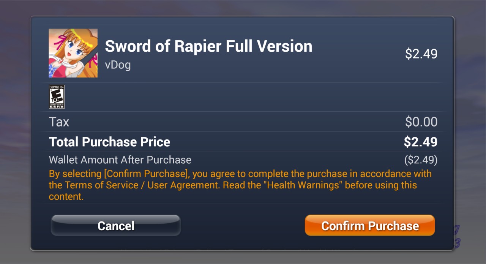The width and height of the screenshot is (486, 264).
Task: Click the empty area beside the ESRB icon
Action: coord(253,97)
